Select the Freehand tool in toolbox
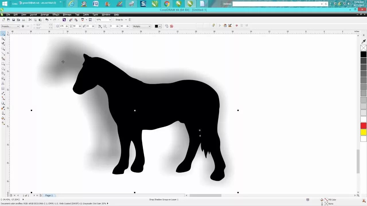 coord(3,54)
